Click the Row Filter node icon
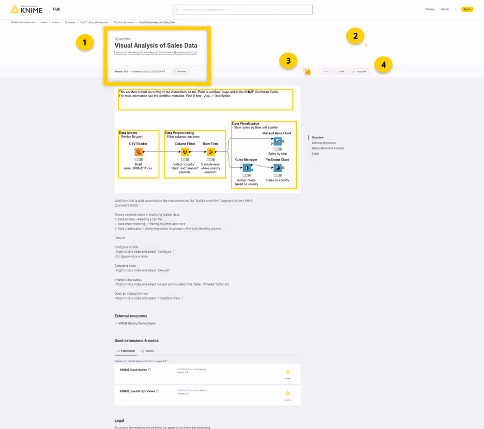The height and width of the screenshot is (429, 484). pos(211,152)
